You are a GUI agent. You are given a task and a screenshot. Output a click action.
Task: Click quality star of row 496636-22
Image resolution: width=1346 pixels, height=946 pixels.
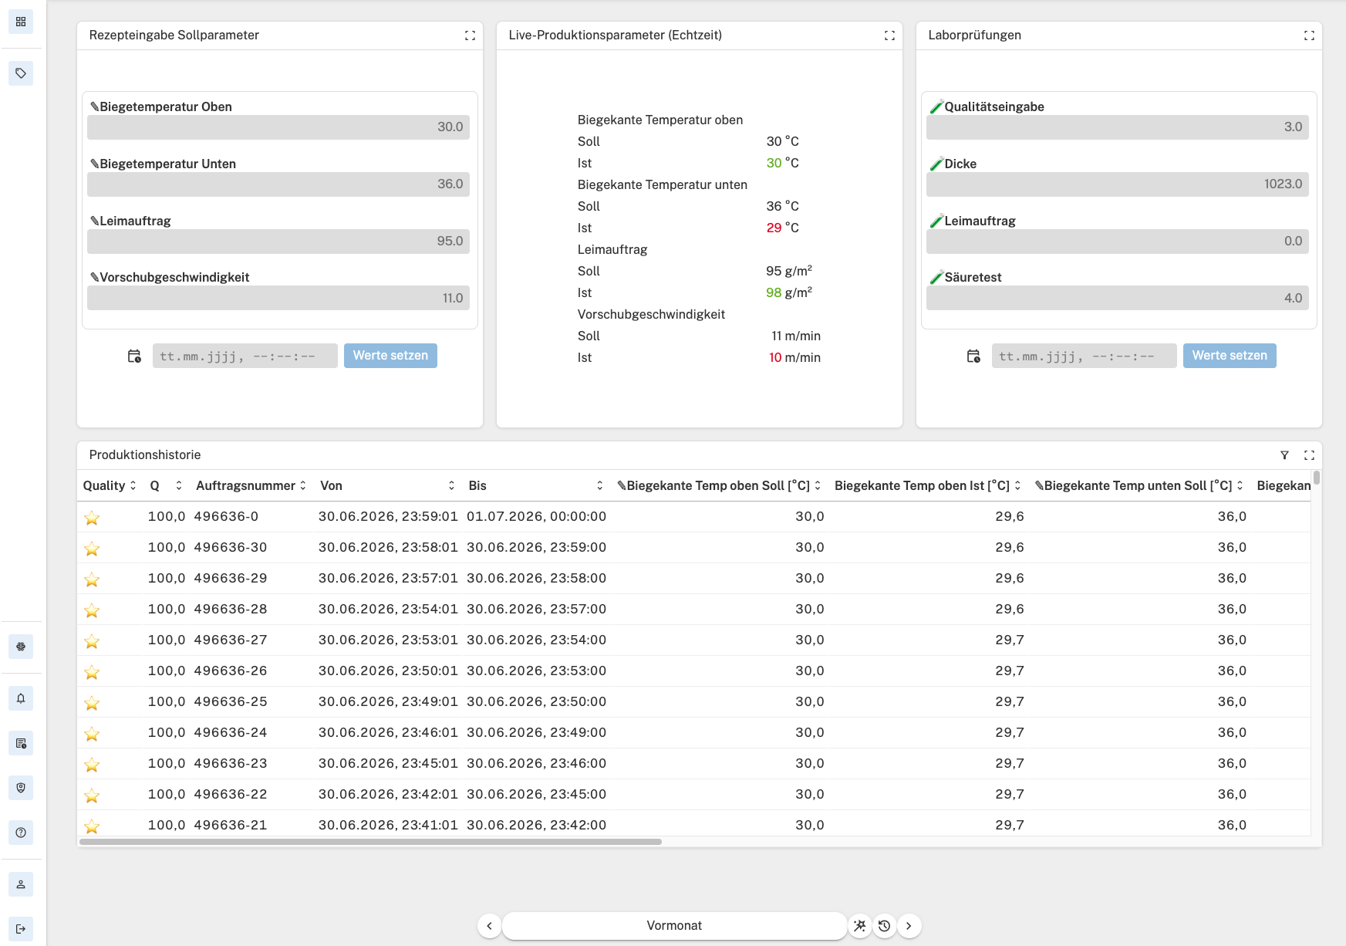coord(92,796)
